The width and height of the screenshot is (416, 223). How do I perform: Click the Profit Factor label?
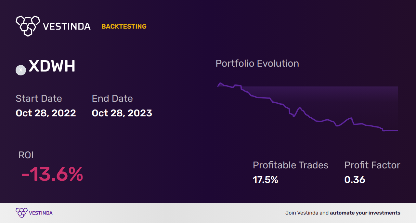pos(372,165)
